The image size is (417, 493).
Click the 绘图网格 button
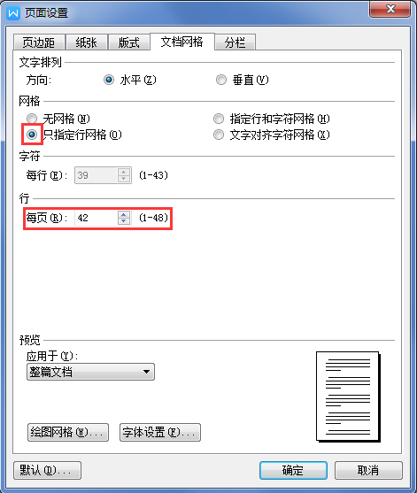point(68,432)
